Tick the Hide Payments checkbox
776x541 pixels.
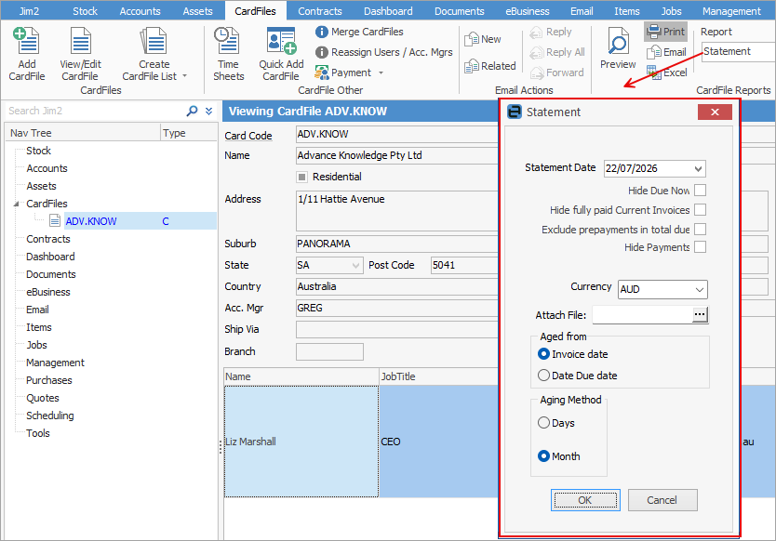700,246
